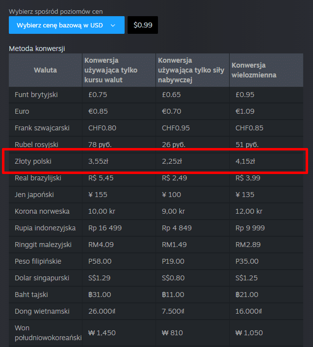
Task: Select the Ringgit malezyjski row label
Action: coord(43,245)
